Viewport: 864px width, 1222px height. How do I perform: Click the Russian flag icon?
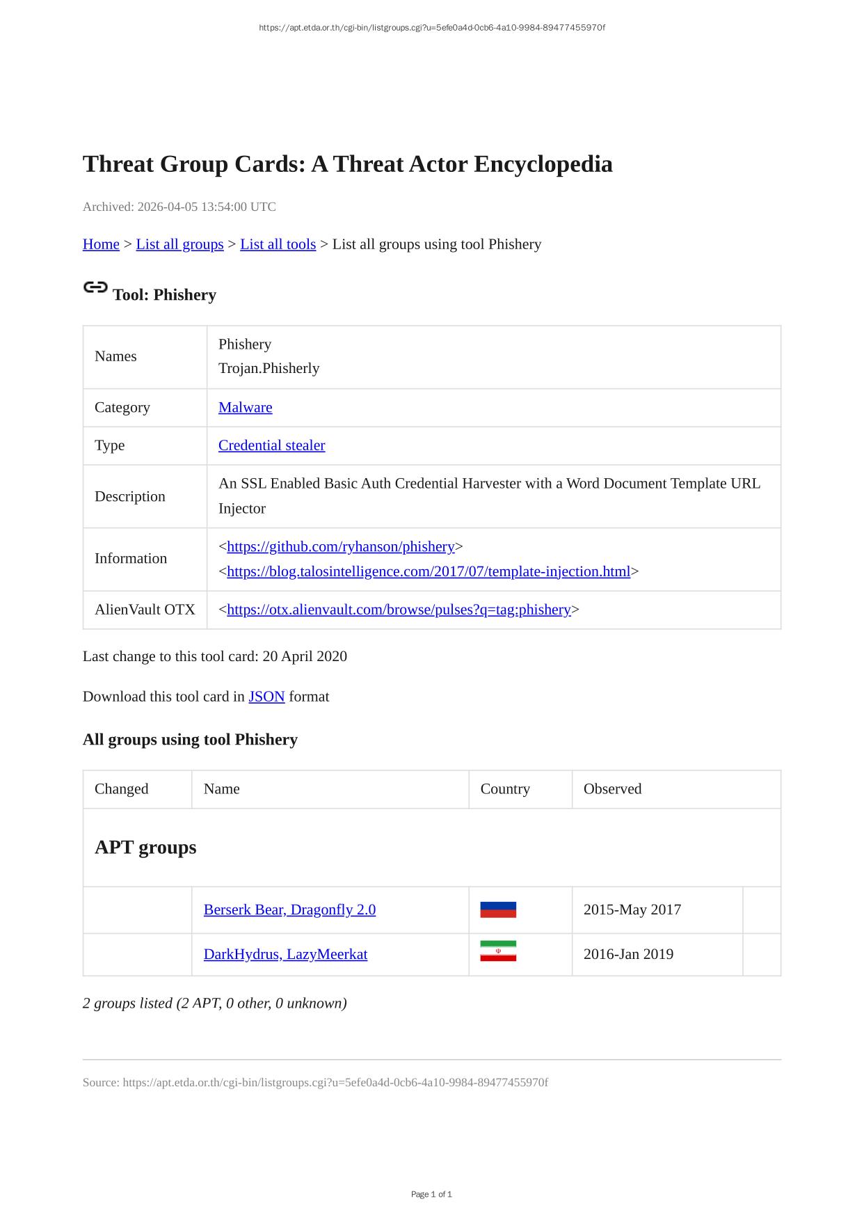click(498, 910)
